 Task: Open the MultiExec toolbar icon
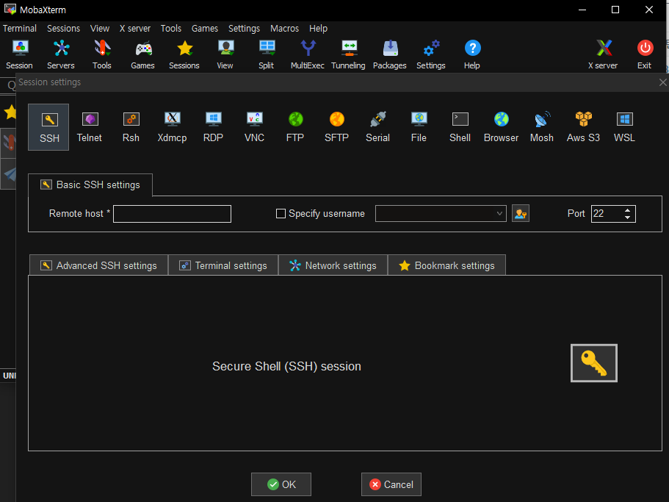[x=307, y=54]
